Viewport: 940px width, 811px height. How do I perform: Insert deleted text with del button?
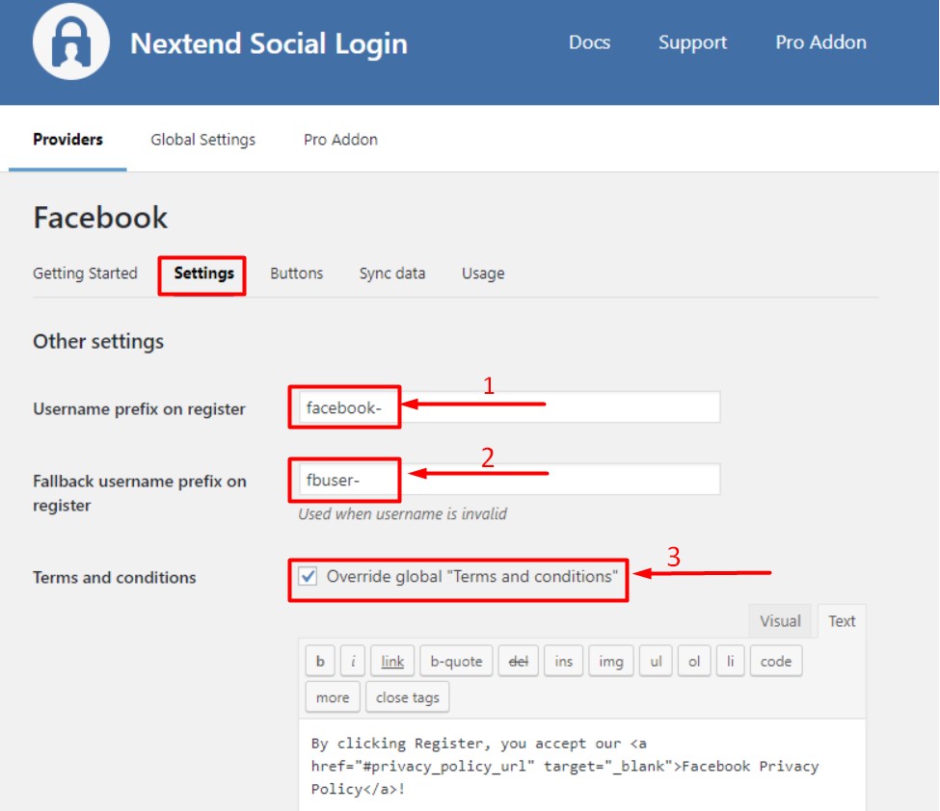518,662
